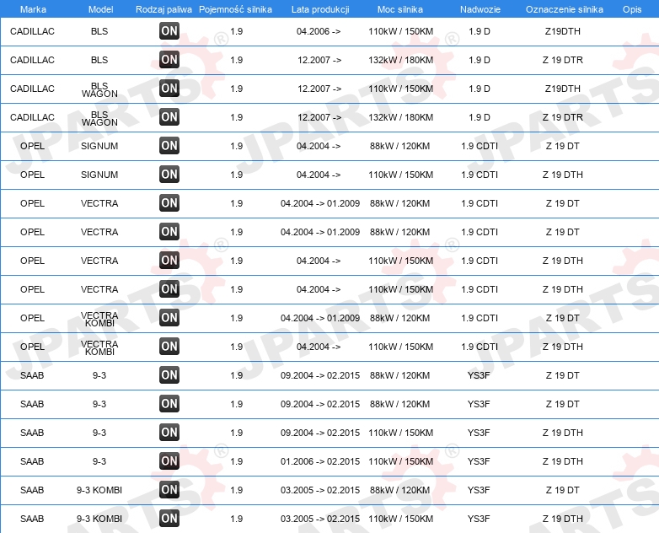The height and width of the screenshot is (533, 659).
Task: Click the ON icon for Saab 9-3 Kombi 110kW
Action: (x=169, y=519)
